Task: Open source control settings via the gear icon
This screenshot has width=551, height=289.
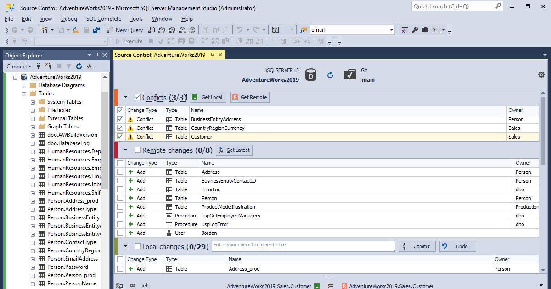Action: click(541, 74)
